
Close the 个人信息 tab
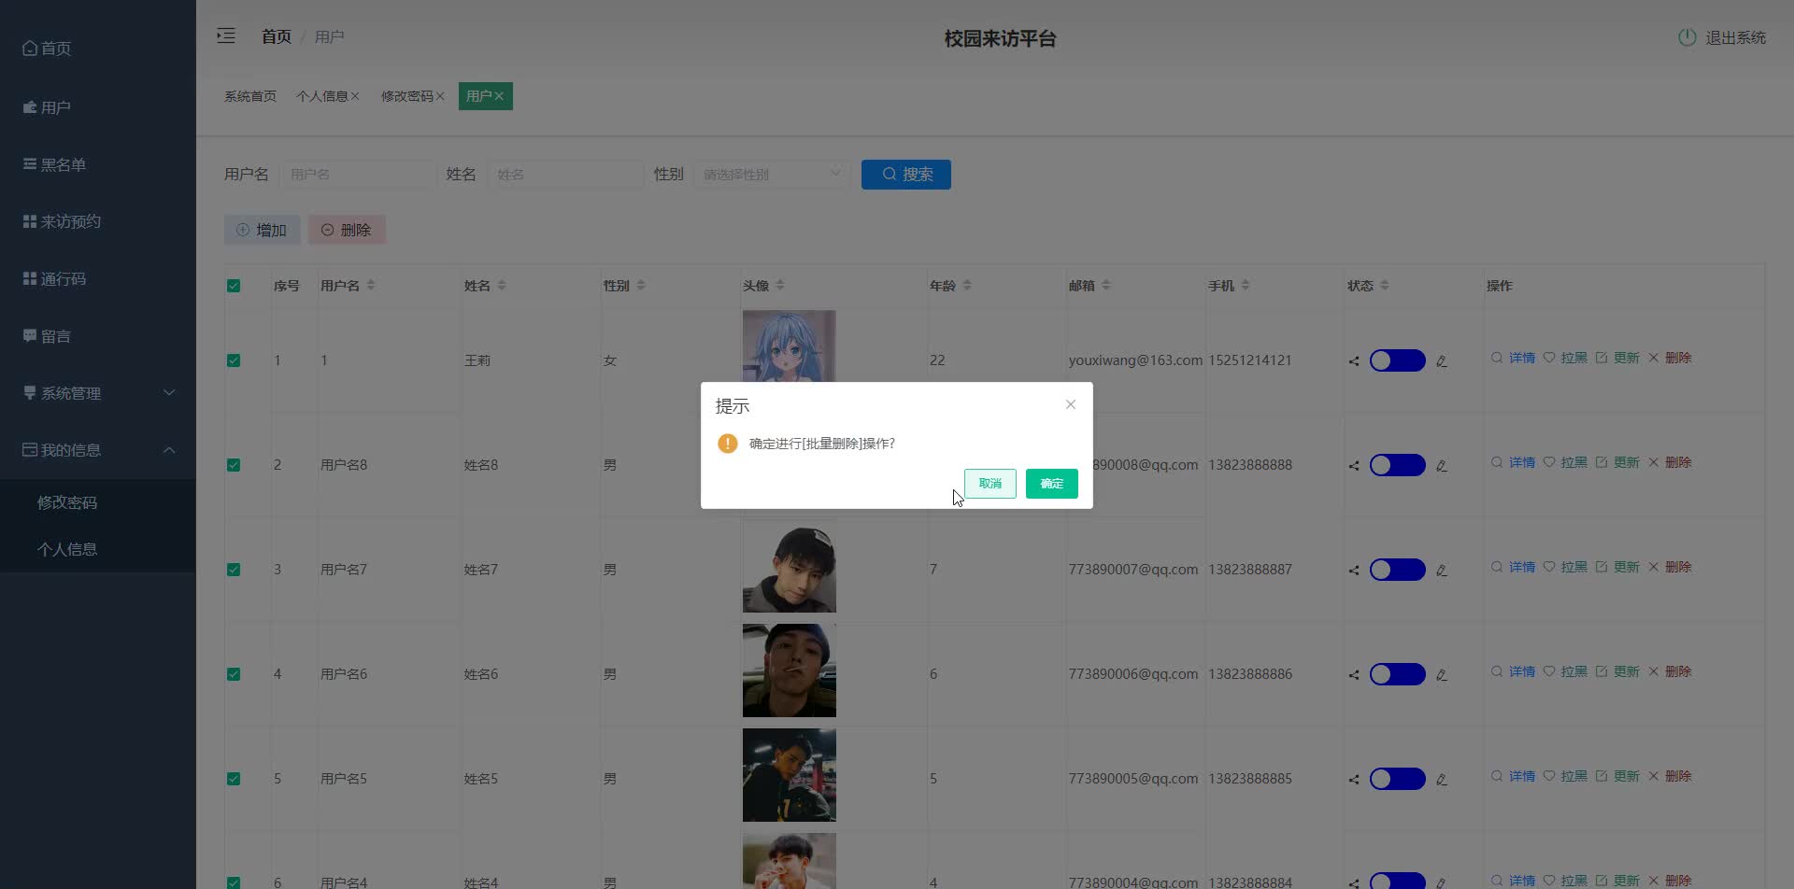click(x=355, y=96)
